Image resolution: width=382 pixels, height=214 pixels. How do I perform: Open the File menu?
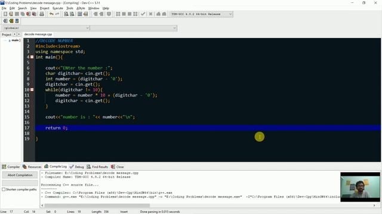point(4,8)
